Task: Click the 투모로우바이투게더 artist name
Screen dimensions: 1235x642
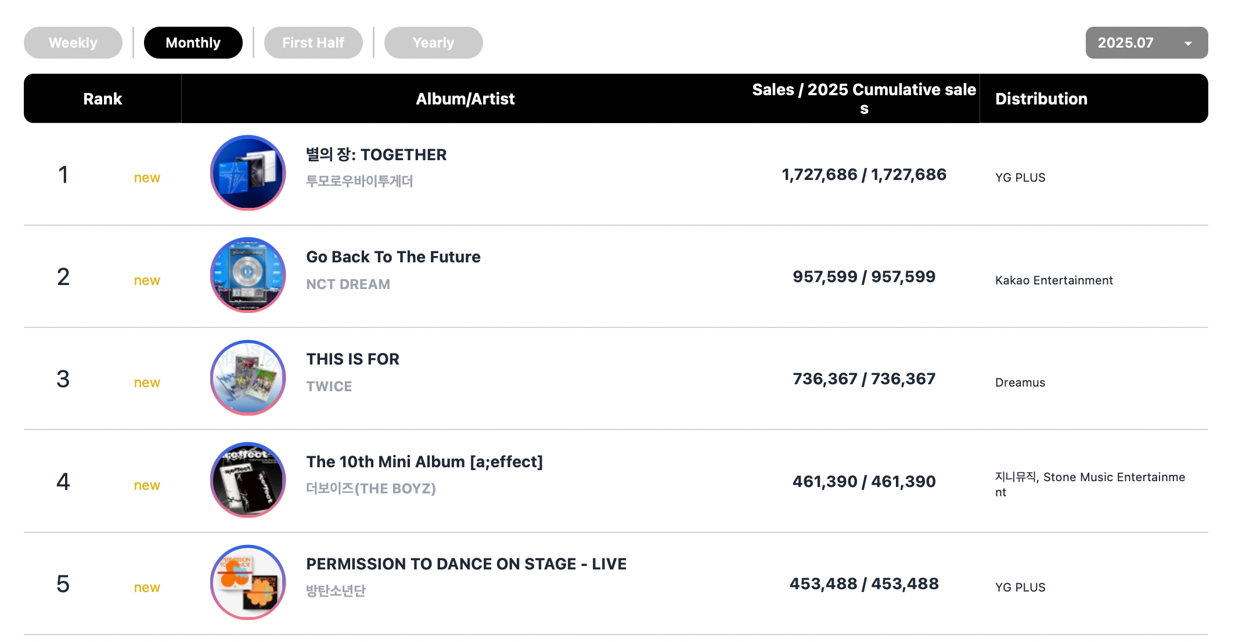Action: (x=359, y=181)
